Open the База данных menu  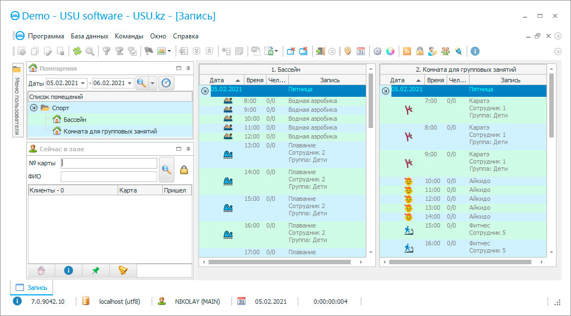[89, 36]
